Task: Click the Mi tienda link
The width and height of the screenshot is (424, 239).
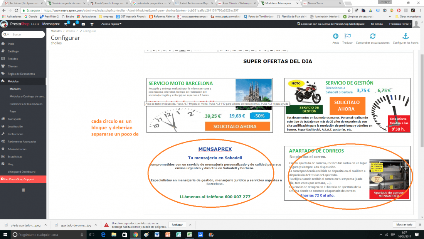Action: point(377,24)
